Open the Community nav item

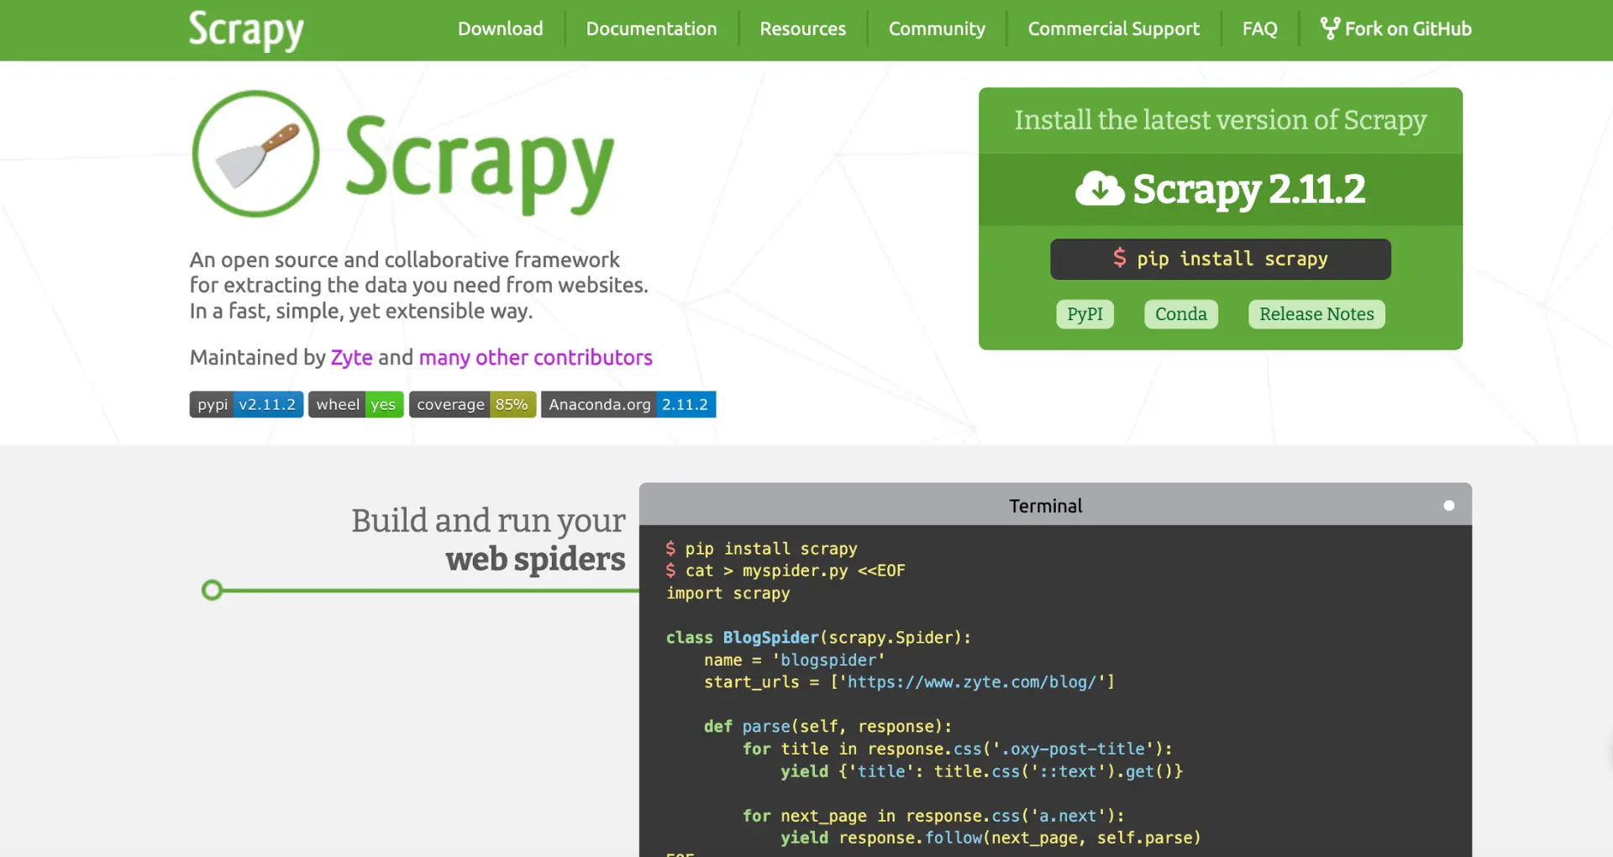point(937,29)
